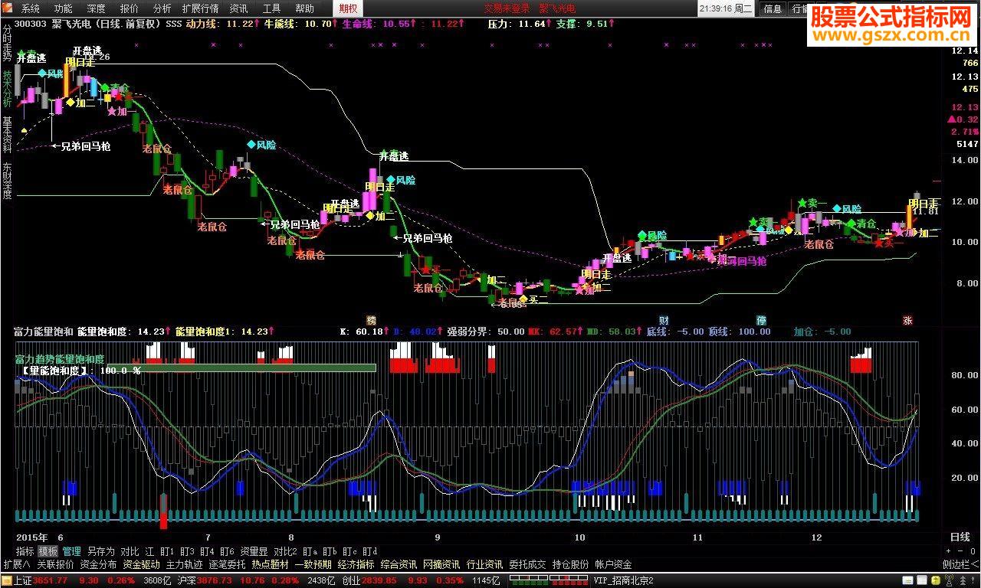Click the 里能饱和度 green progress bar
981x588 pixels.
pyautogui.click(x=241, y=368)
